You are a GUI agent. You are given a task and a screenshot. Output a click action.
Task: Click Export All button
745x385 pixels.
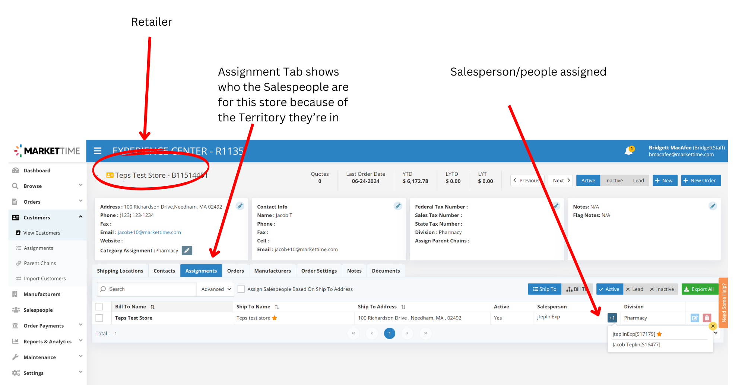point(700,289)
